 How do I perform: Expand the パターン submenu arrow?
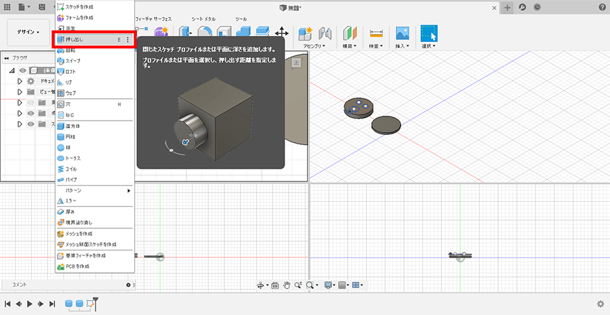[128, 191]
